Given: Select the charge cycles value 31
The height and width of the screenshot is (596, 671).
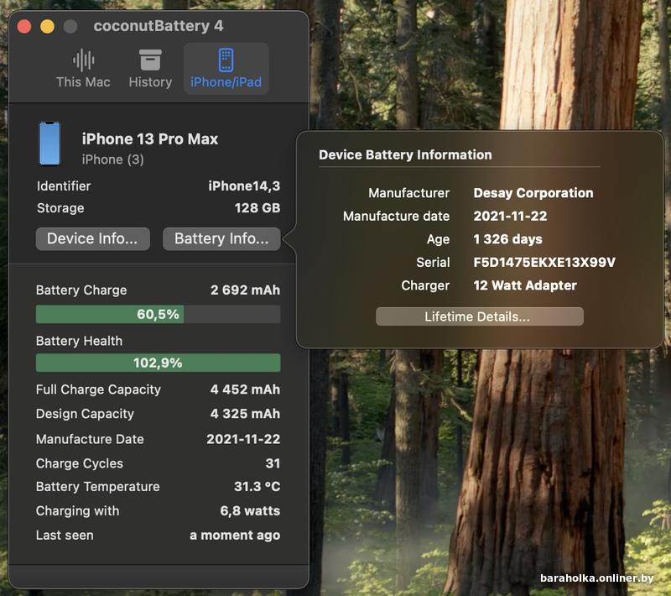Looking at the screenshot, I should point(273,463).
